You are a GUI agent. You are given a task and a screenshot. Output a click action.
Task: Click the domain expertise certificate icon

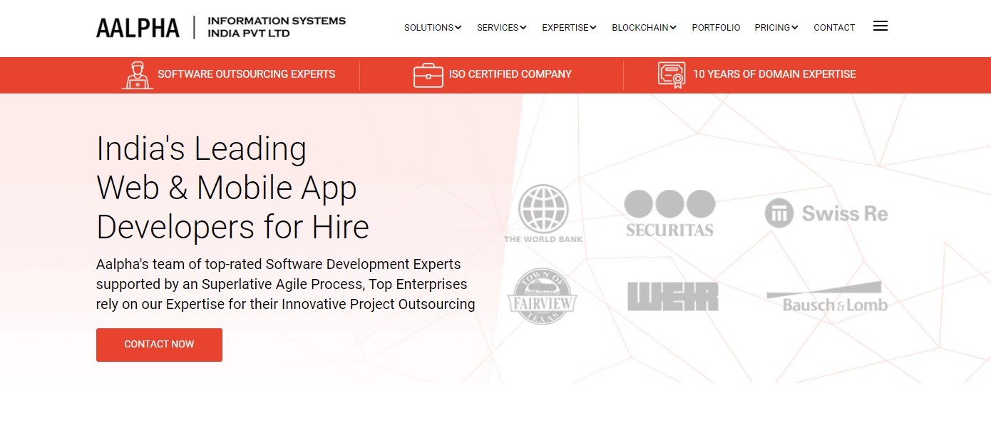pyautogui.click(x=671, y=75)
